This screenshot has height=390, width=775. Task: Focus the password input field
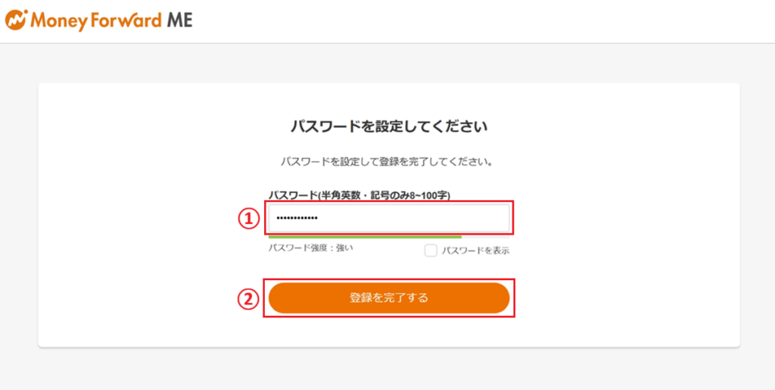point(389,218)
